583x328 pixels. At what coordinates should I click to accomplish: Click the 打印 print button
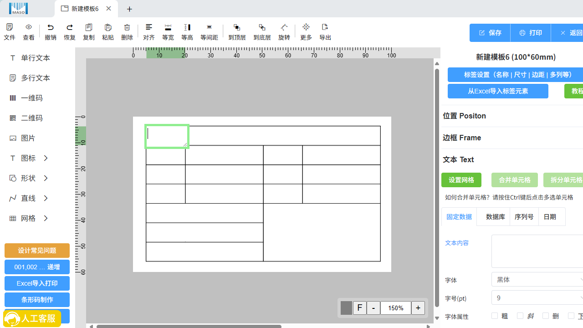point(531,33)
